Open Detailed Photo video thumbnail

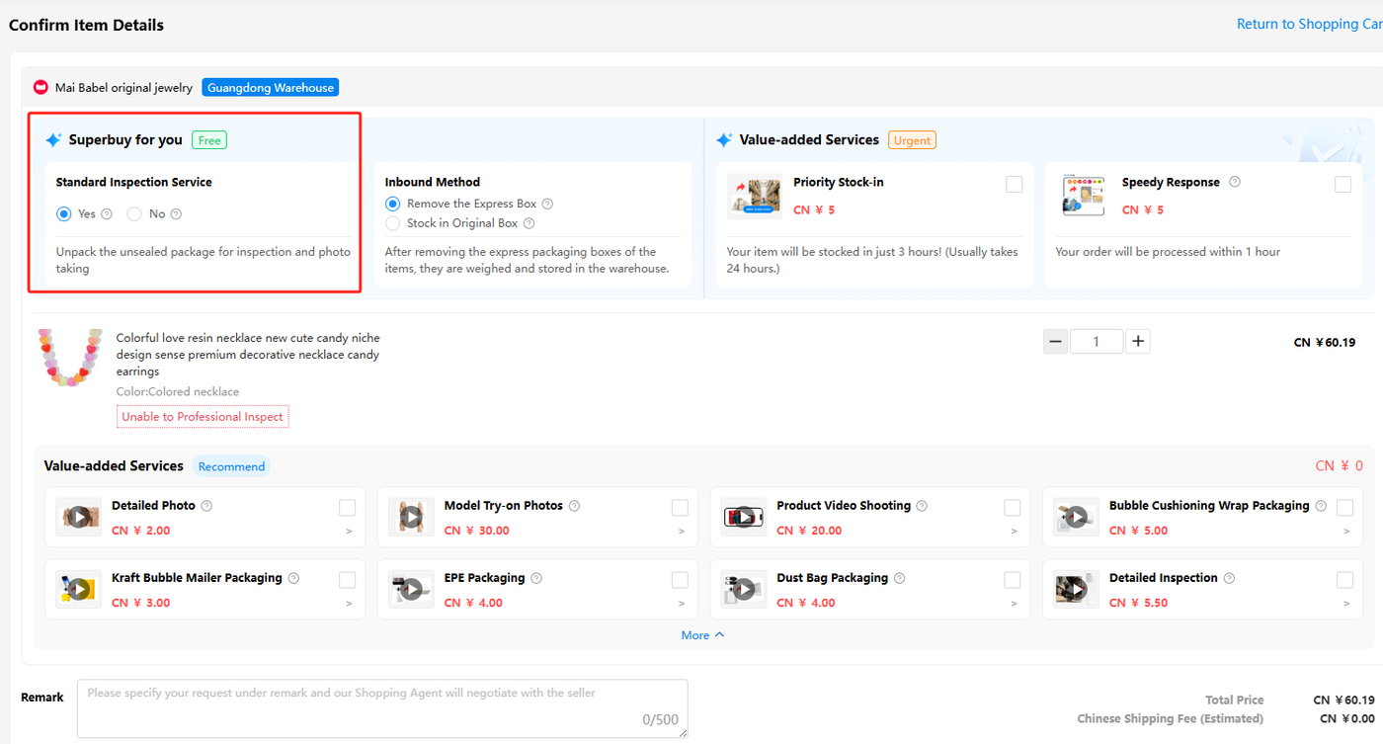78,517
